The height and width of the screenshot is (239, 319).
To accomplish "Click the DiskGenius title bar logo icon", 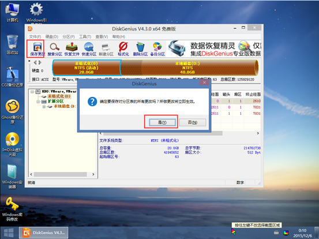I will pos(30,29).
